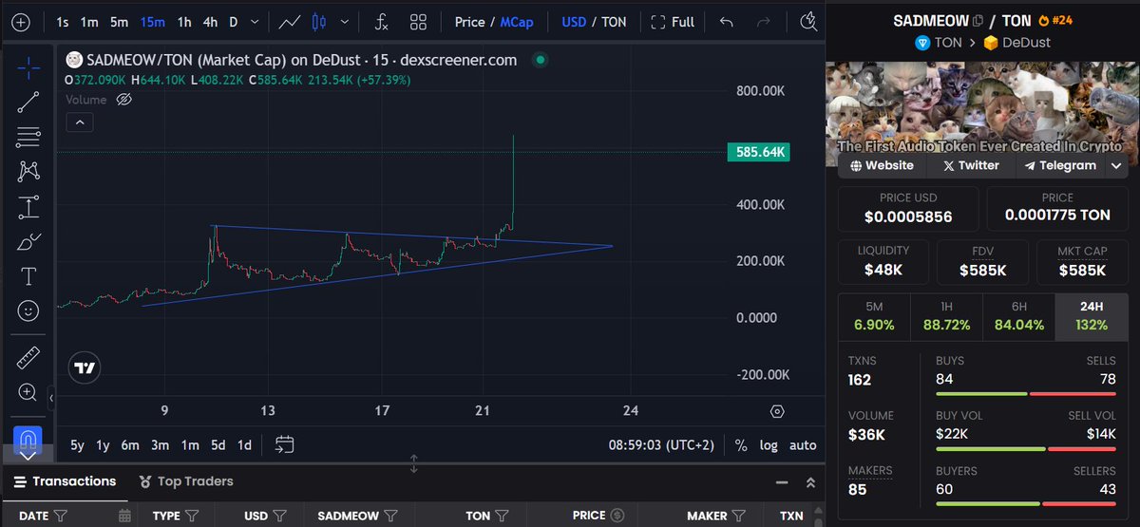The width and height of the screenshot is (1140, 527).
Task: Click the quick search icon in toolbar
Action: 808,22
